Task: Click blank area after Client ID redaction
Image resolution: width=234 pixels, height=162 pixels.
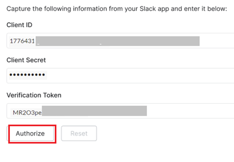Action: coord(216,41)
